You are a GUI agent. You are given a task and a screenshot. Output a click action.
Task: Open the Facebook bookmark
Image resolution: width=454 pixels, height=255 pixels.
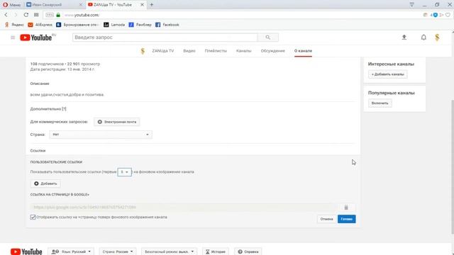tap(167, 25)
